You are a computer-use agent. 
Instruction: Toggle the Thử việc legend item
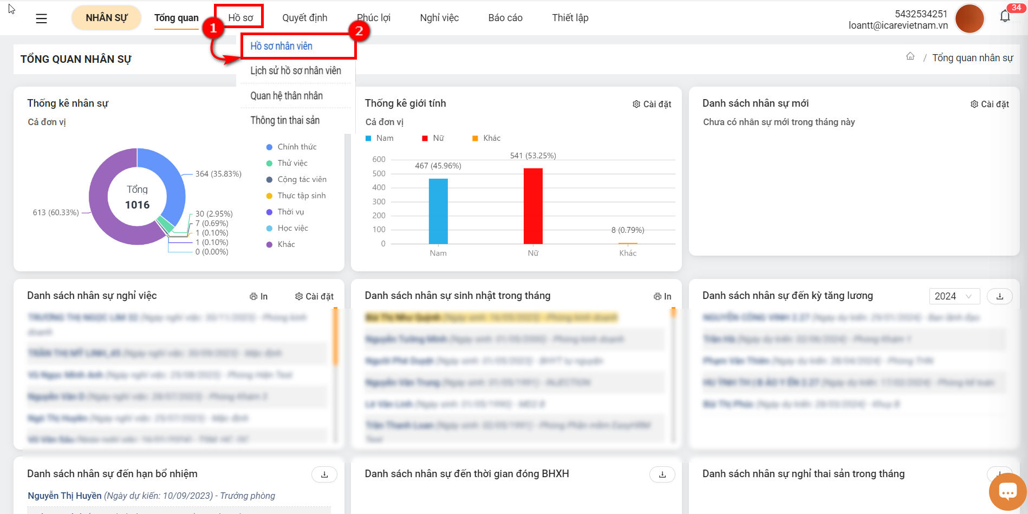click(287, 163)
